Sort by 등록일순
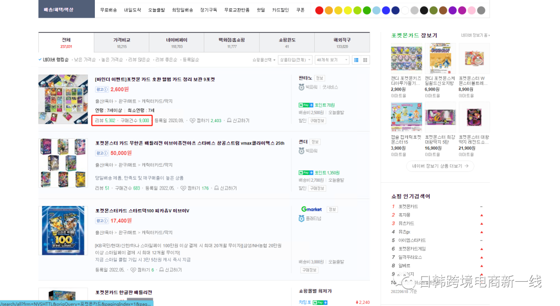The width and height of the screenshot is (560, 306). [x=191, y=60]
